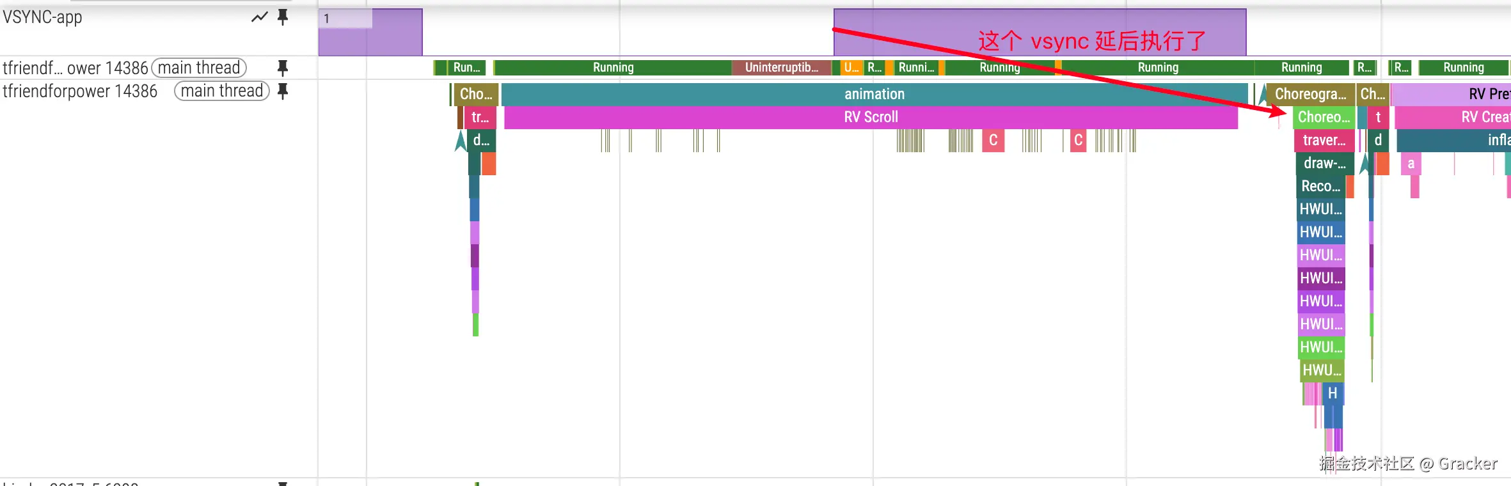Select the right C slice under RV Scroll
Viewport: 1511px width, 486px height.
(x=1078, y=140)
